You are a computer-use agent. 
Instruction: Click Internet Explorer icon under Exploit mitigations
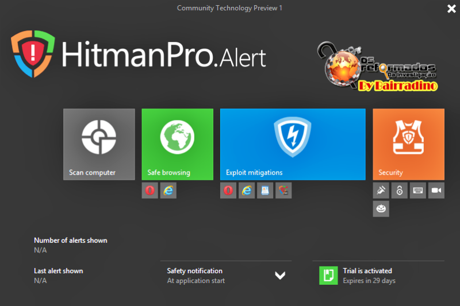point(247,191)
